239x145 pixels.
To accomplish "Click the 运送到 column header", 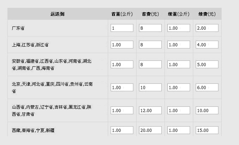I will click(x=57, y=14).
